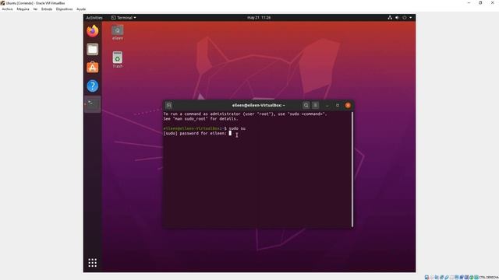Open the Ayuda menu in VirtualBox
This screenshot has width=499, height=280.
coord(81,9)
